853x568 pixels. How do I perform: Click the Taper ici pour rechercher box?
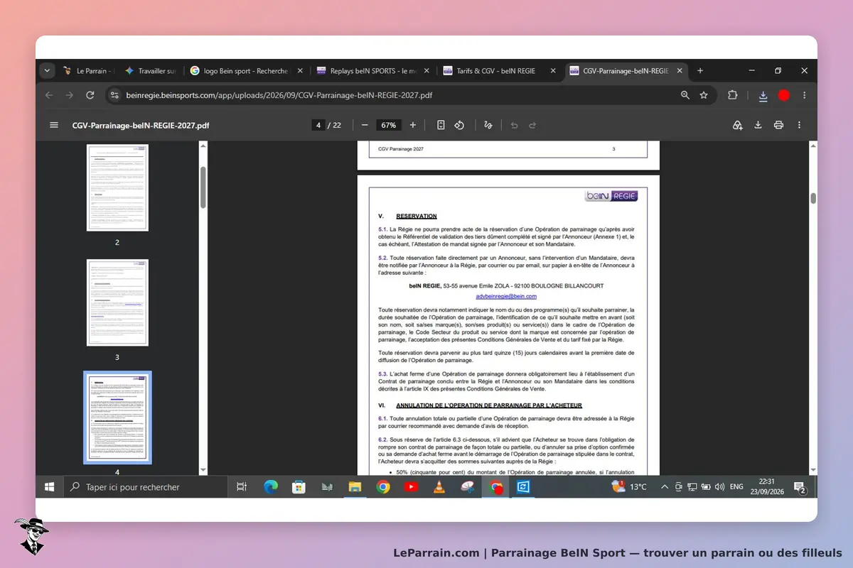tap(146, 487)
